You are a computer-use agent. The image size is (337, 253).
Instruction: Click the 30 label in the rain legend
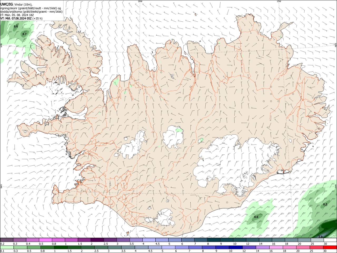tap(325, 251)
